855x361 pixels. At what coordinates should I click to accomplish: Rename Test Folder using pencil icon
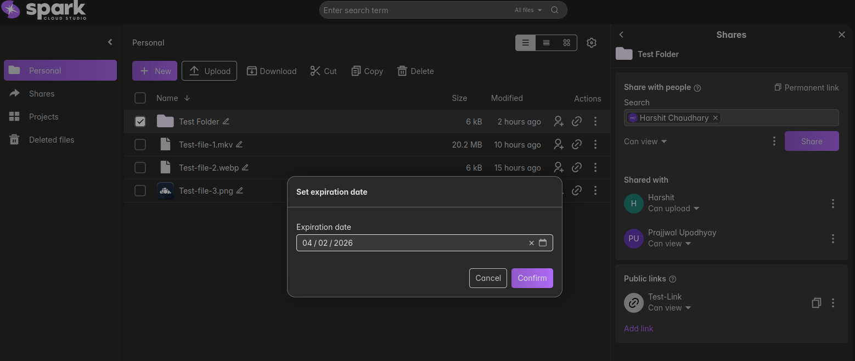226,122
